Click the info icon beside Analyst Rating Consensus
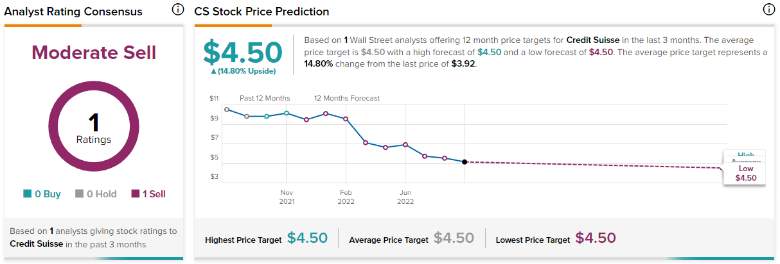The image size is (780, 264). click(178, 10)
